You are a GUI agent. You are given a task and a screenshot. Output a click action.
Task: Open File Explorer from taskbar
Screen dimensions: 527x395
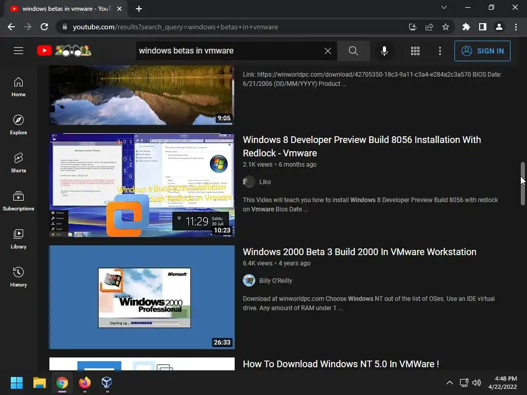point(39,383)
